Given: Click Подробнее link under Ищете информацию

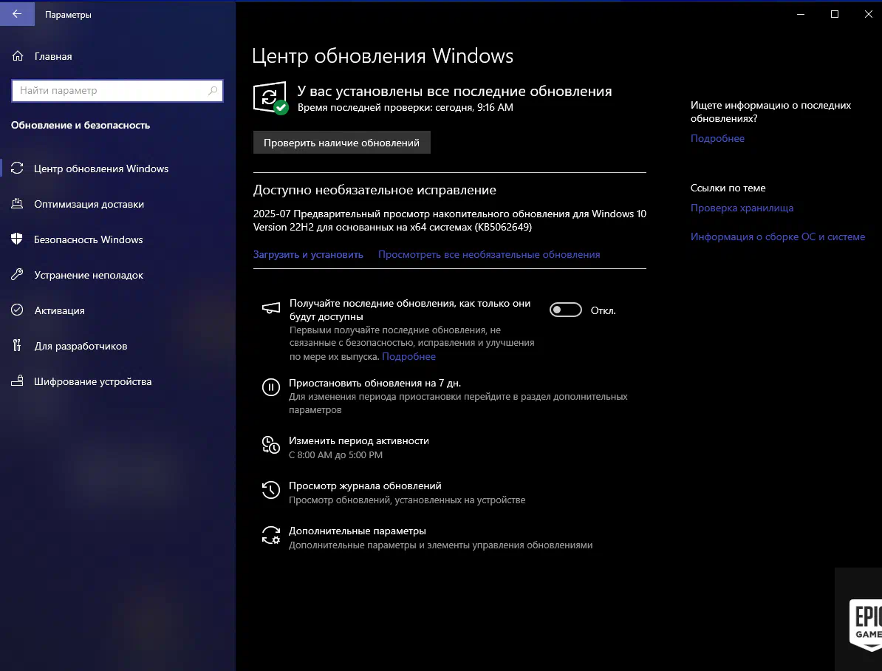Looking at the screenshot, I should tap(717, 138).
